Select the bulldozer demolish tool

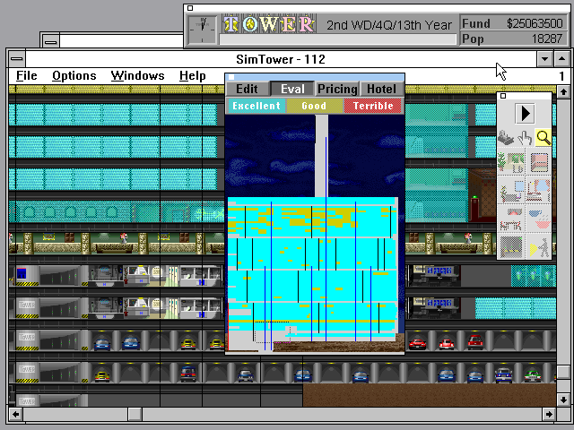tap(506, 138)
